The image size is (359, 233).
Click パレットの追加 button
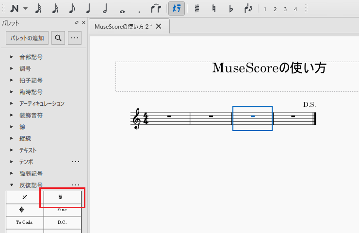[x=27, y=38]
